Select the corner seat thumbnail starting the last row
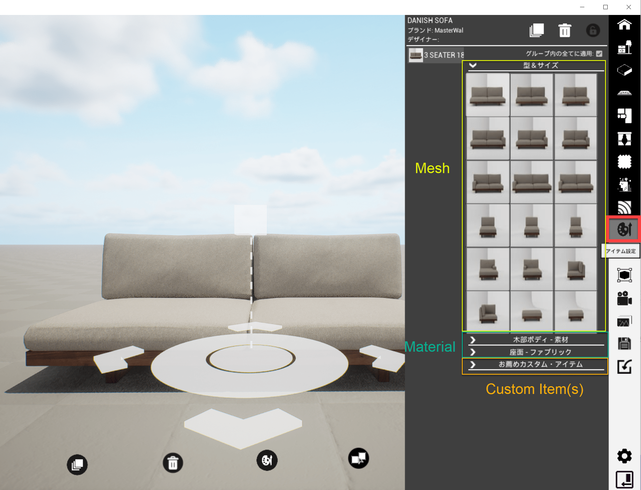The width and height of the screenshot is (641, 490). pos(488,312)
